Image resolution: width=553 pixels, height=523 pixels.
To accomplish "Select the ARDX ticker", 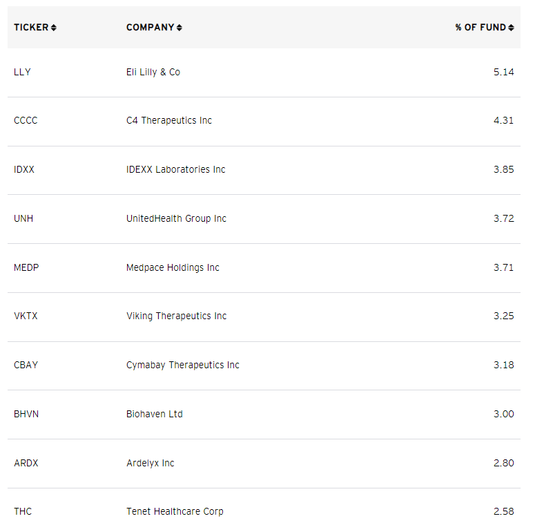I will 26,463.
